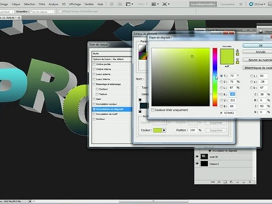Open the screen mode icon
272x204 pixels.
coord(166,4)
